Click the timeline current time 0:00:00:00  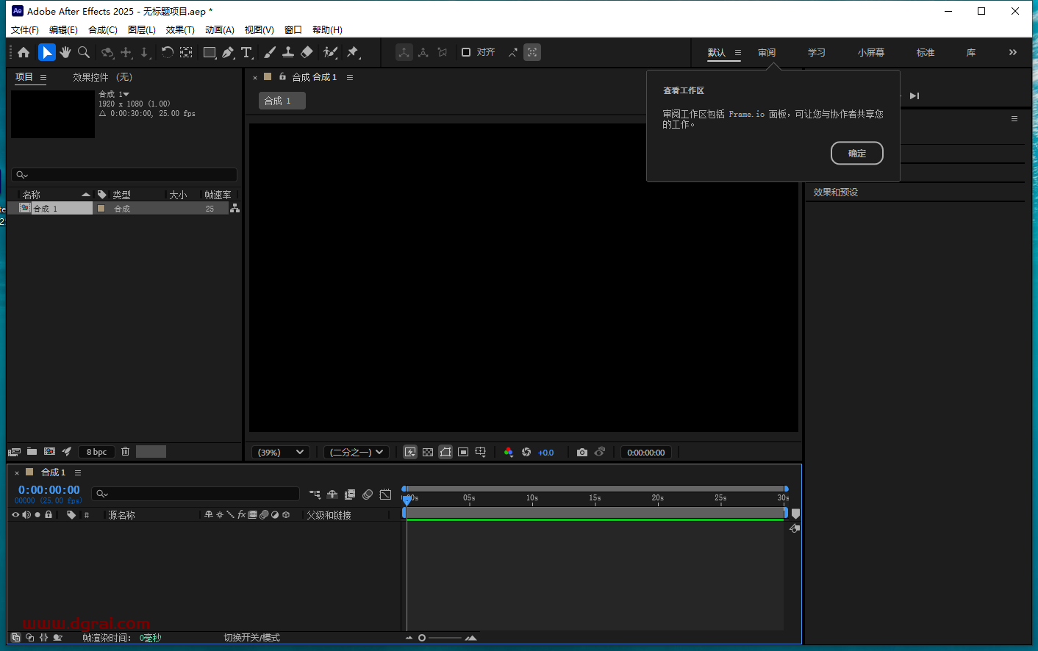click(x=49, y=490)
